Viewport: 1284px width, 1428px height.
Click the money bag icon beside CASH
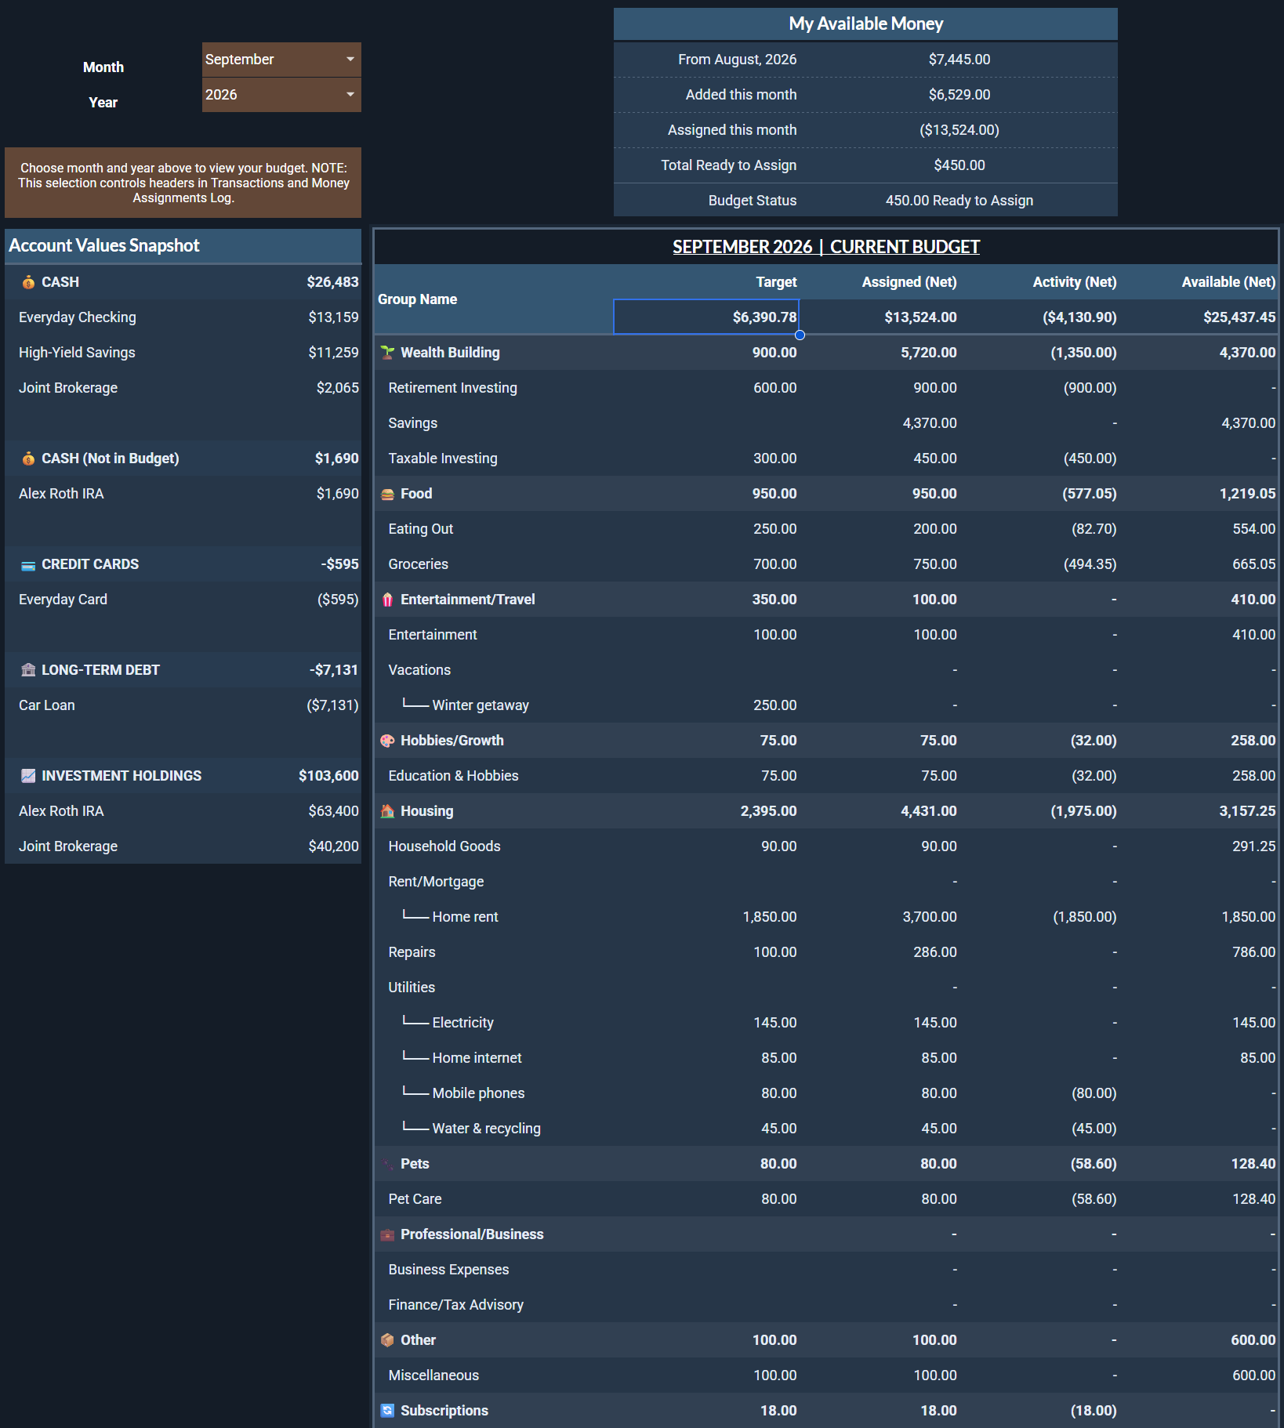click(28, 282)
